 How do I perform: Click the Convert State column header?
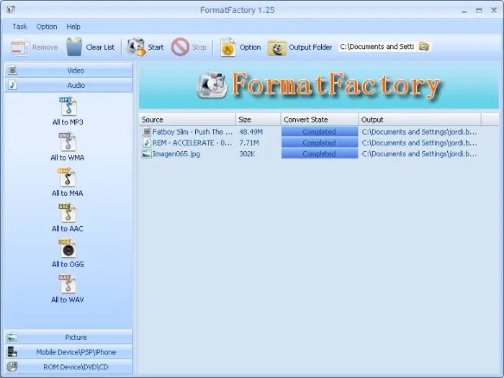(x=320, y=120)
